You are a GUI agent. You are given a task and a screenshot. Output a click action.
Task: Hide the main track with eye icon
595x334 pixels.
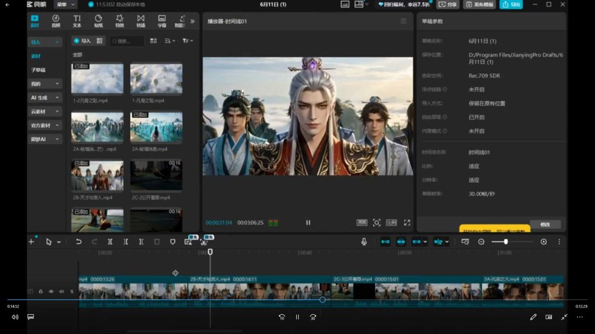click(x=51, y=291)
